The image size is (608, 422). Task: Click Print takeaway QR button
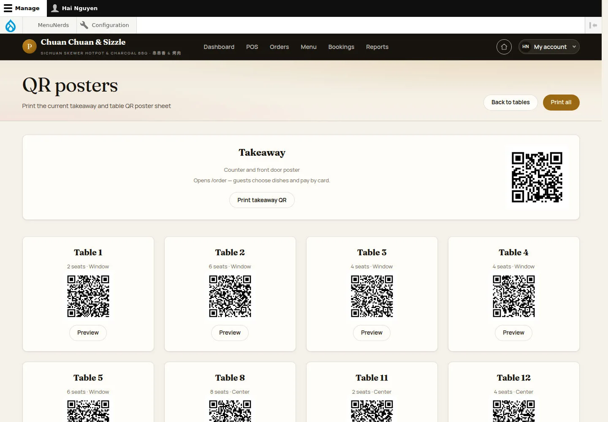pyautogui.click(x=262, y=200)
